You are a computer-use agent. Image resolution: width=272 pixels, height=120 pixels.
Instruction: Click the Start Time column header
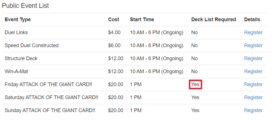[x=142, y=19]
